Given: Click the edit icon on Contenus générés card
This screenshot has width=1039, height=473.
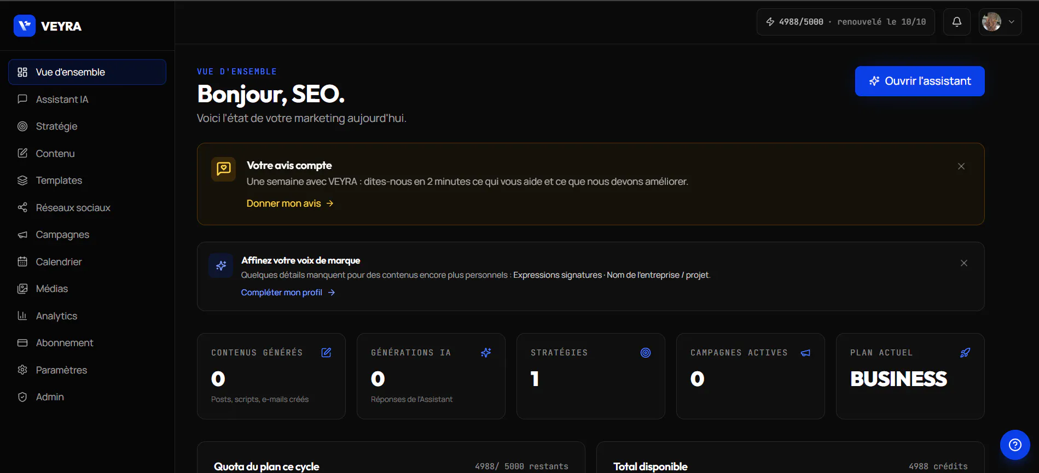Looking at the screenshot, I should click(326, 353).
